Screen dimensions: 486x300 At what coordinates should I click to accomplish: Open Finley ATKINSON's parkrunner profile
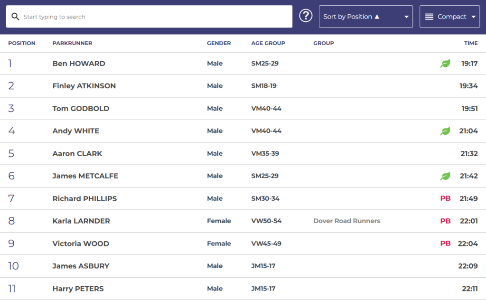(x=84, y=86)
